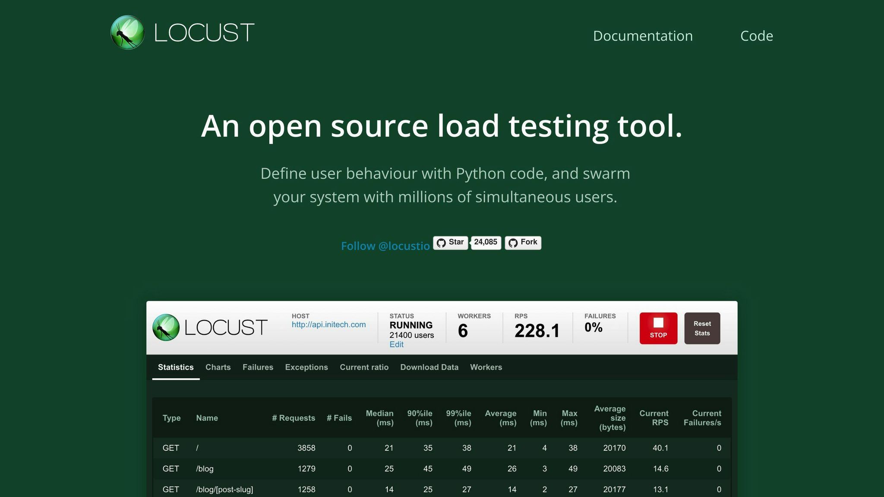
Task: Click the GitHub octocat icon in the Star button
Action: click(x=442, y=242)
